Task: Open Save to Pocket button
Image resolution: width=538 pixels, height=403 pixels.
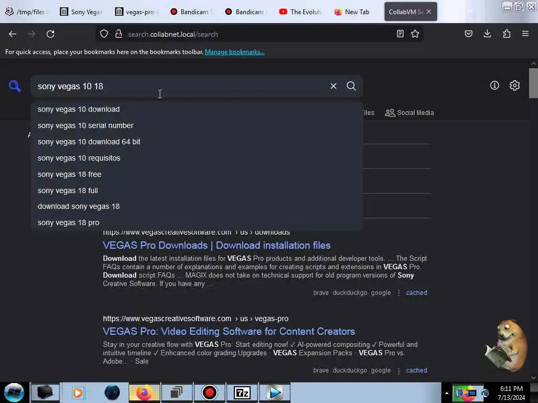Action: pos(469,34)
